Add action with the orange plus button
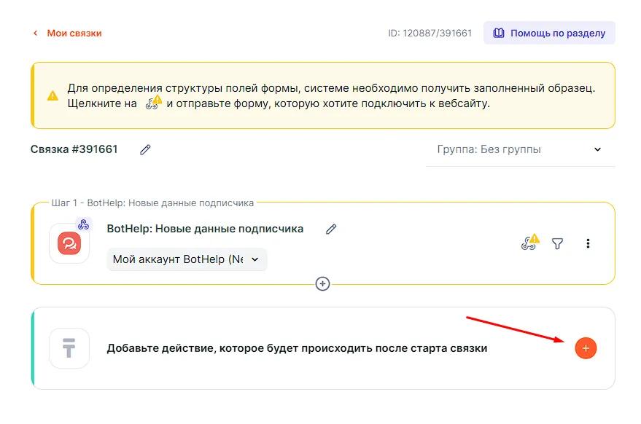 (586, 348)
